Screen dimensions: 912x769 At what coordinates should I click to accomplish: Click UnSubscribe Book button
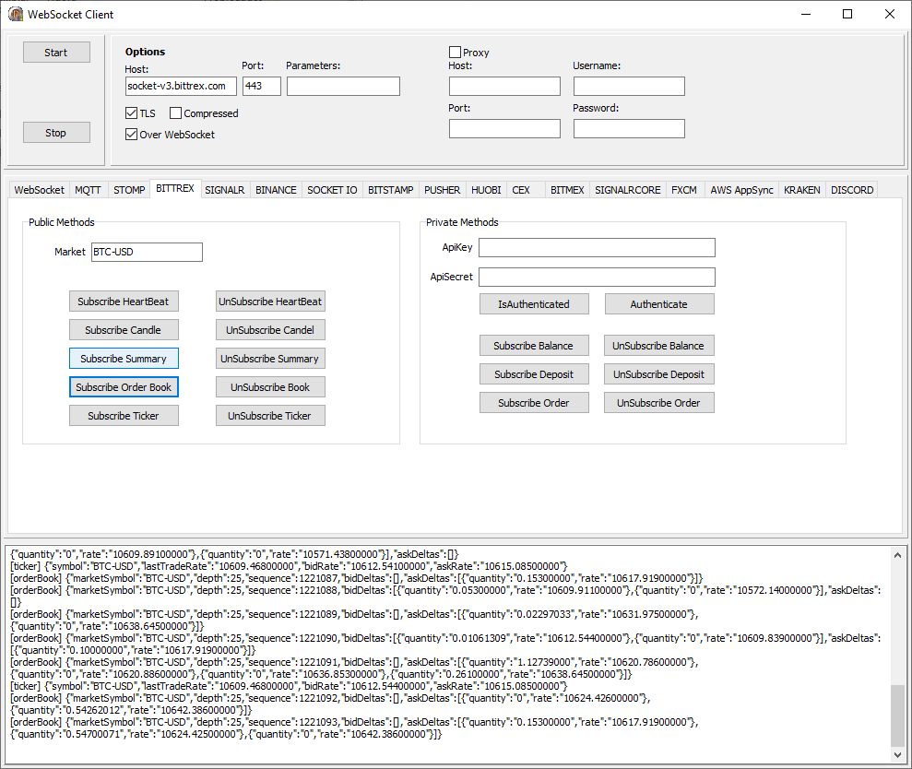(x=270, y=387)
